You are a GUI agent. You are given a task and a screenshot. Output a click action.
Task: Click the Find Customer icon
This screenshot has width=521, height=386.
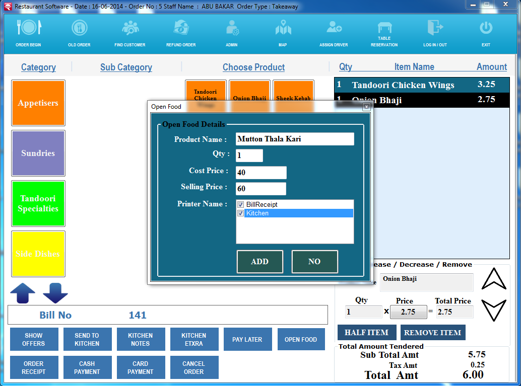coord(130,28)
